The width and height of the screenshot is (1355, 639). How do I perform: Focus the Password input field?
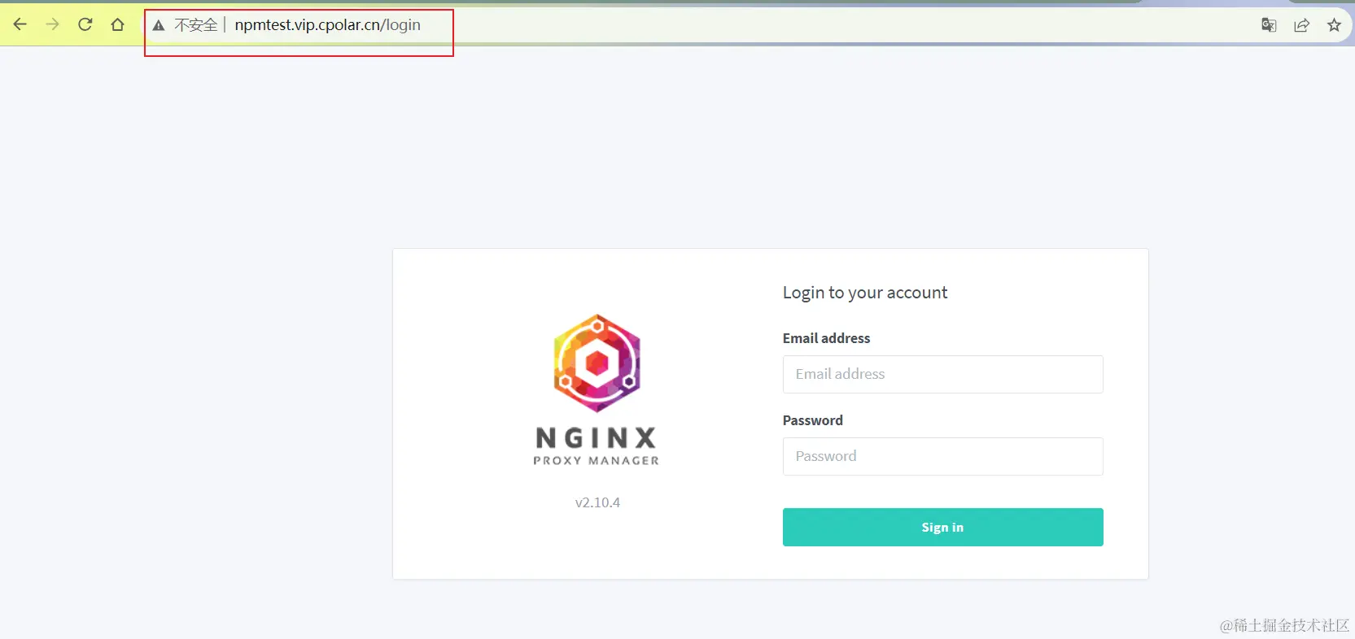[942, 456]
